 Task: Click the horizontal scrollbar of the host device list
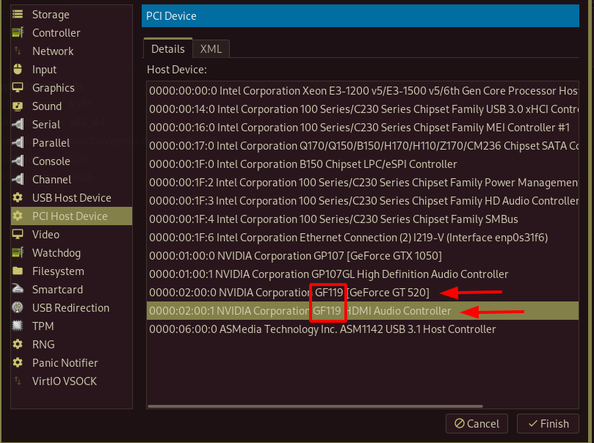pos(315,406)
